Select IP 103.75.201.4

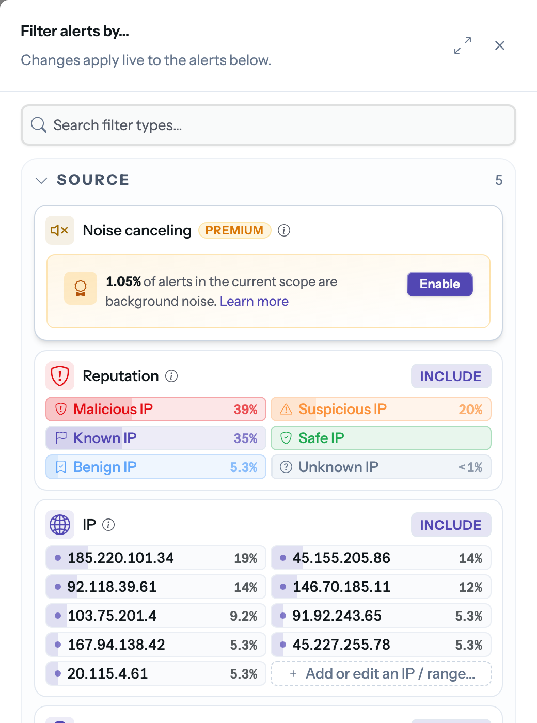click(x=156, y=616)
